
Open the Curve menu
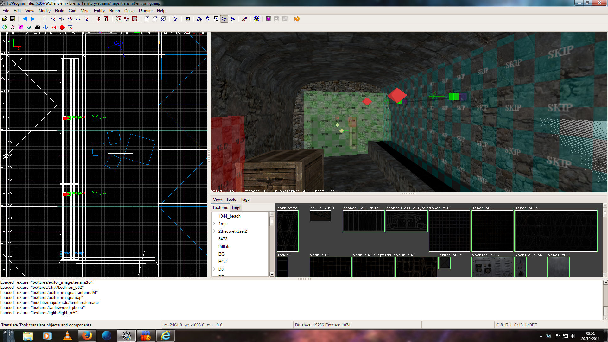129,11
